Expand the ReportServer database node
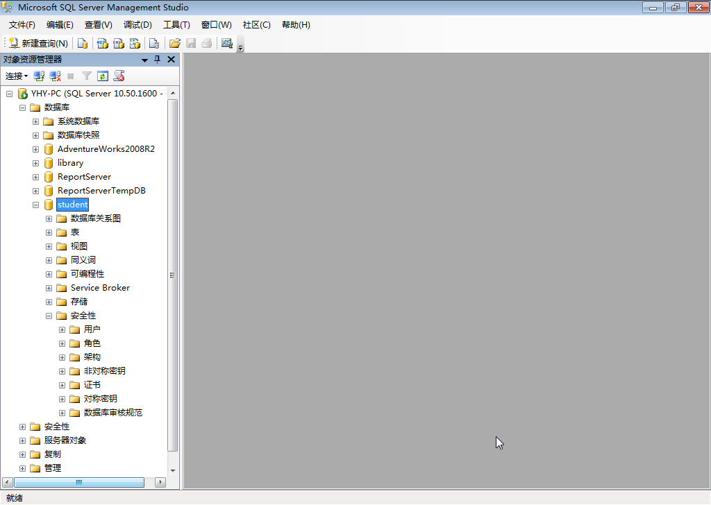This screenshot has width=711, height=505. [x=35, y=177]
